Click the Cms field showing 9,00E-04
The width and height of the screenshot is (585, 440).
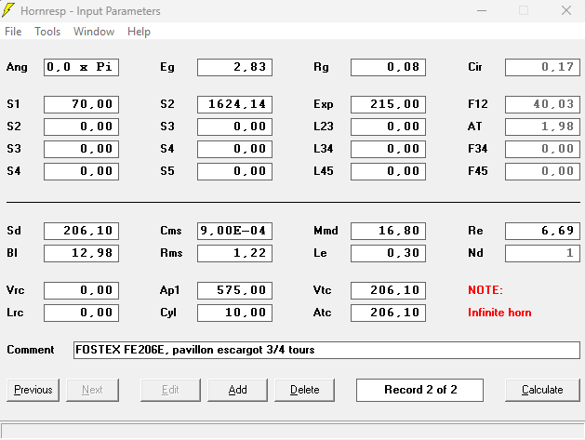[x=234, y=231]
